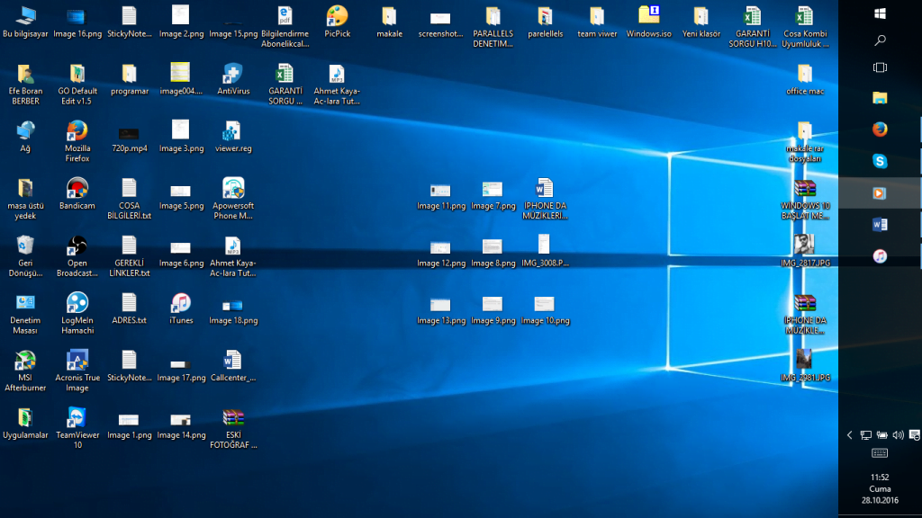Open Mozilla Firefox from the taskbar
The image size is (922, 518).
(881, 129)
